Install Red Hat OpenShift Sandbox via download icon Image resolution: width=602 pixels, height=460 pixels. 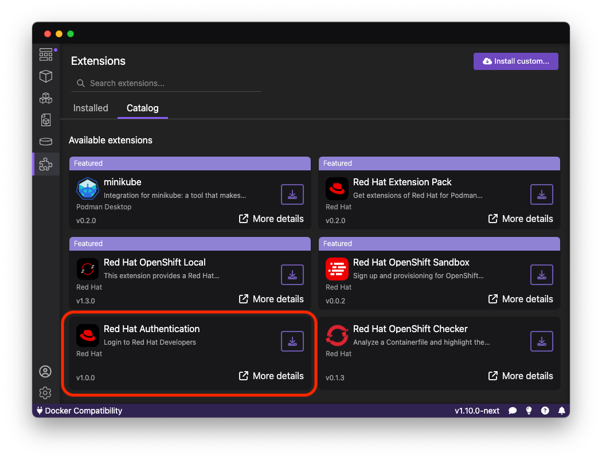point(541,275)
